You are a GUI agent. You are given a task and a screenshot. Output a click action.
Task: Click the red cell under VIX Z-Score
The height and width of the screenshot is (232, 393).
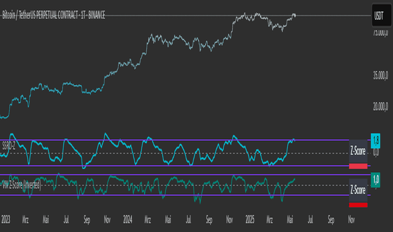point(358,205)
